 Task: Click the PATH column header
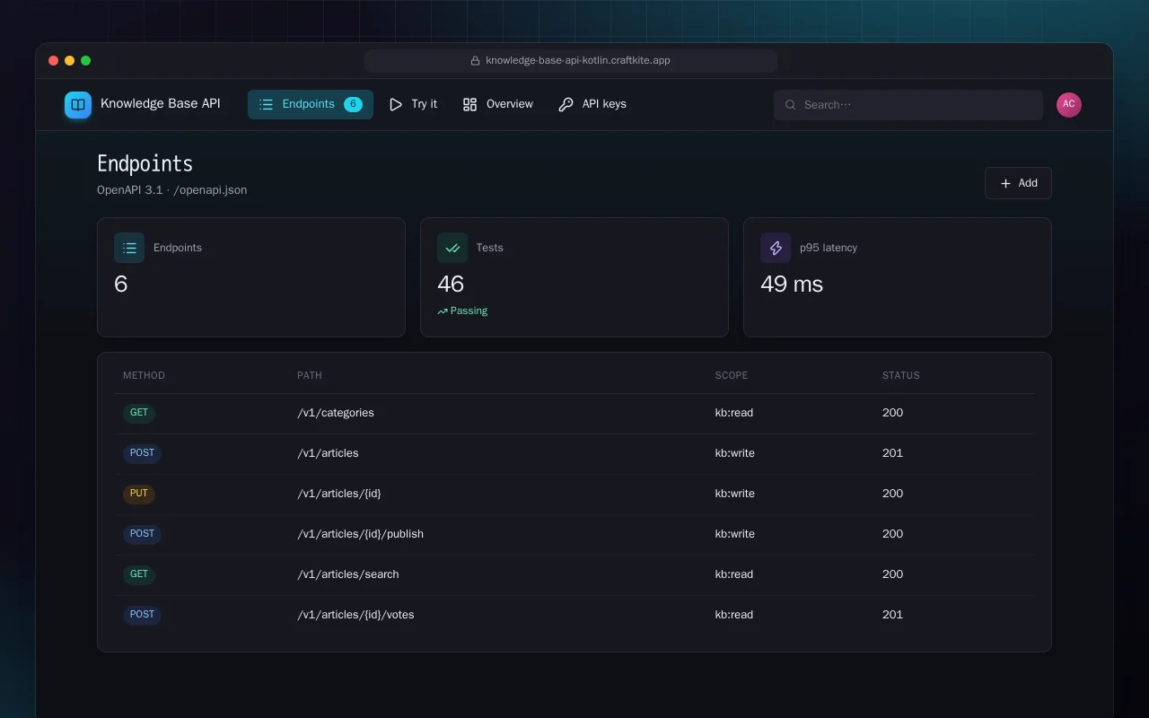(310, 375)
